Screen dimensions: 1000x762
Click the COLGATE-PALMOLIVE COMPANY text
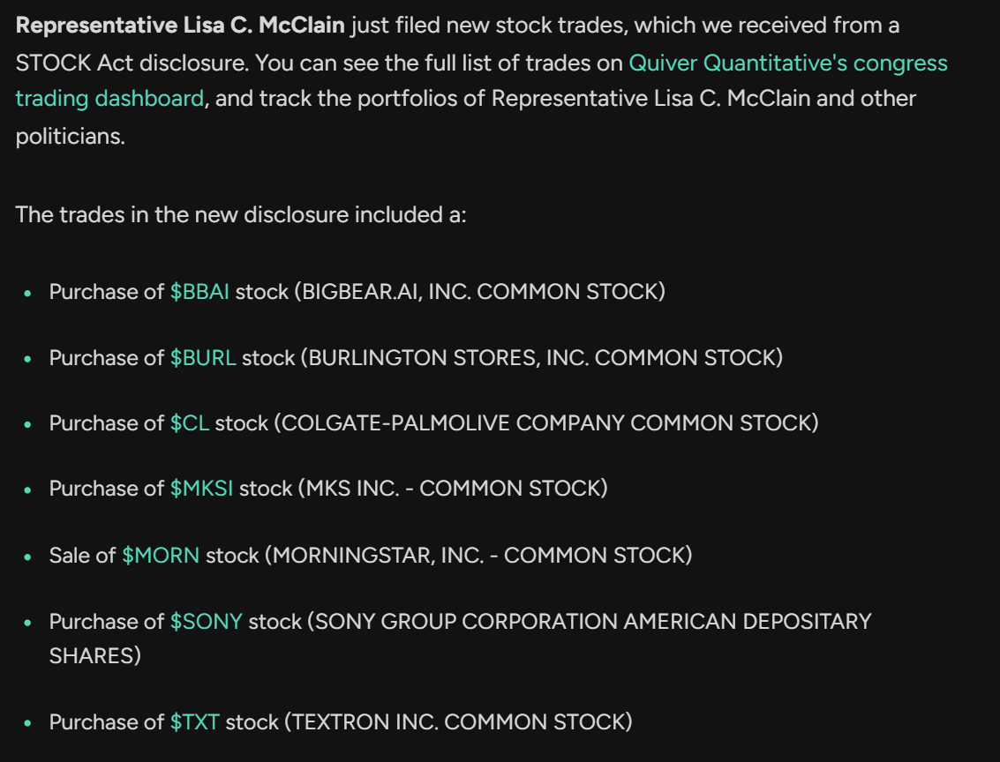[x=452, y=423]
